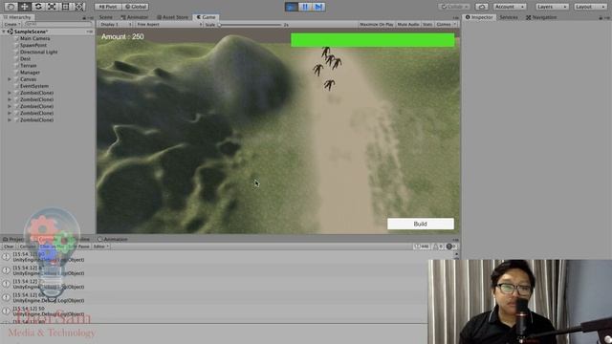Lock the Hierarchy panel
Image resolution: width=612 pixels, height=344 pixels.
coord(84,18)
